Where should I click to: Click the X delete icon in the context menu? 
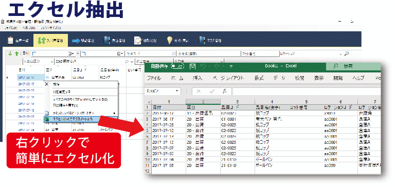[46, 85]
